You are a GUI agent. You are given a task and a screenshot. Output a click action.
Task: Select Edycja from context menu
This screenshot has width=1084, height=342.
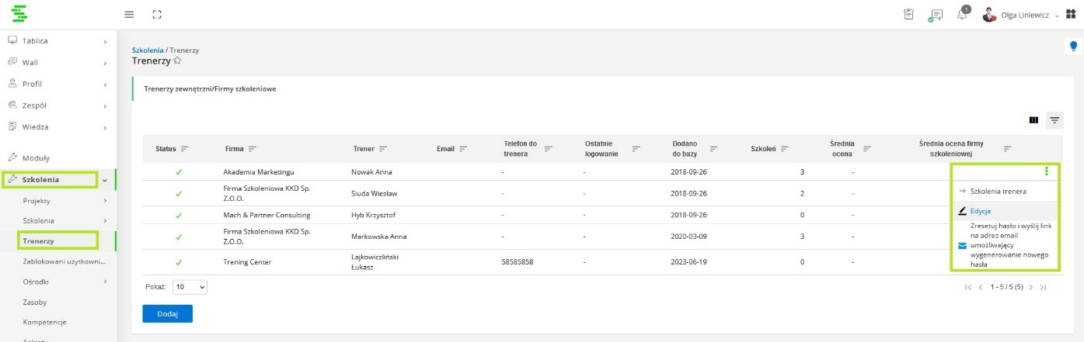(x=981, y=211)
